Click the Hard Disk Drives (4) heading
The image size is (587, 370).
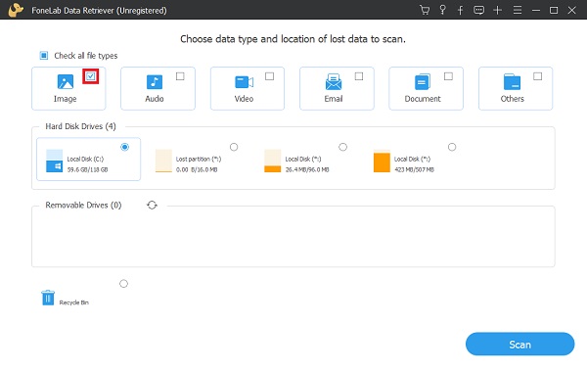[x=80, y=126]
